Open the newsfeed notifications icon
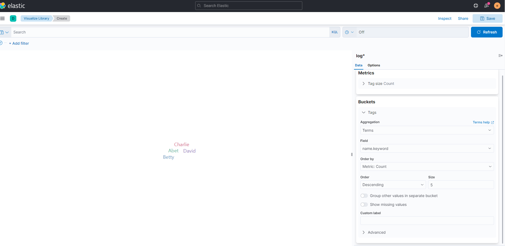The height and width of the screenshot is (246, 505). pyautogui.click(x=487, y=6)
